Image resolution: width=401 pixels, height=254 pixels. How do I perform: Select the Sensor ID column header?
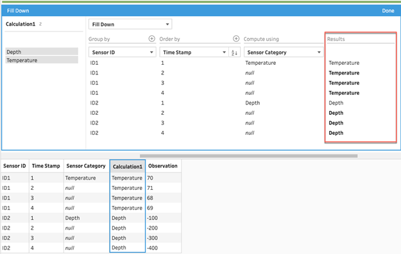coord(15,166)
